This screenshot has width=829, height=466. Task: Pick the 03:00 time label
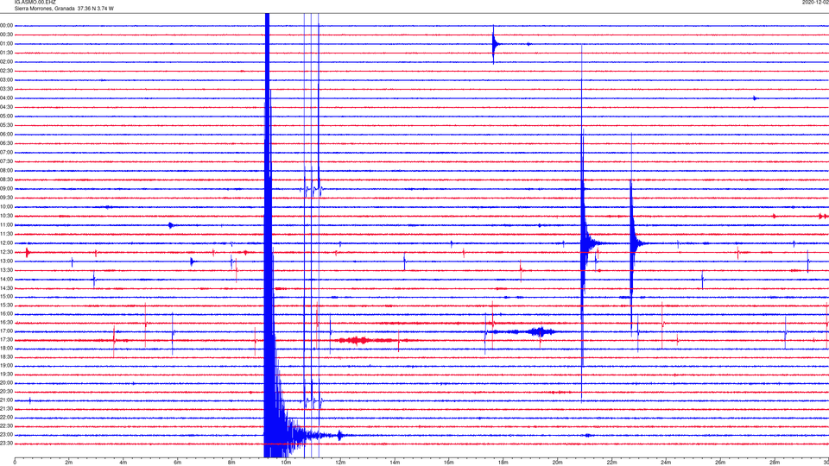click(6, 79)
